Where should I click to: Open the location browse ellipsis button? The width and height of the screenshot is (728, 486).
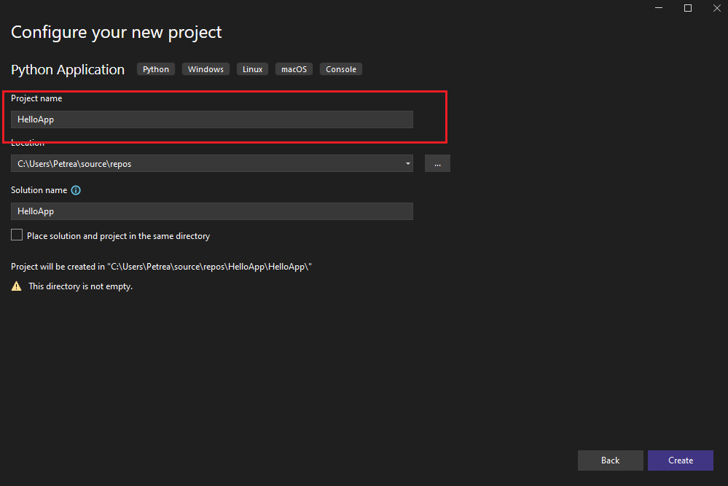437,163
